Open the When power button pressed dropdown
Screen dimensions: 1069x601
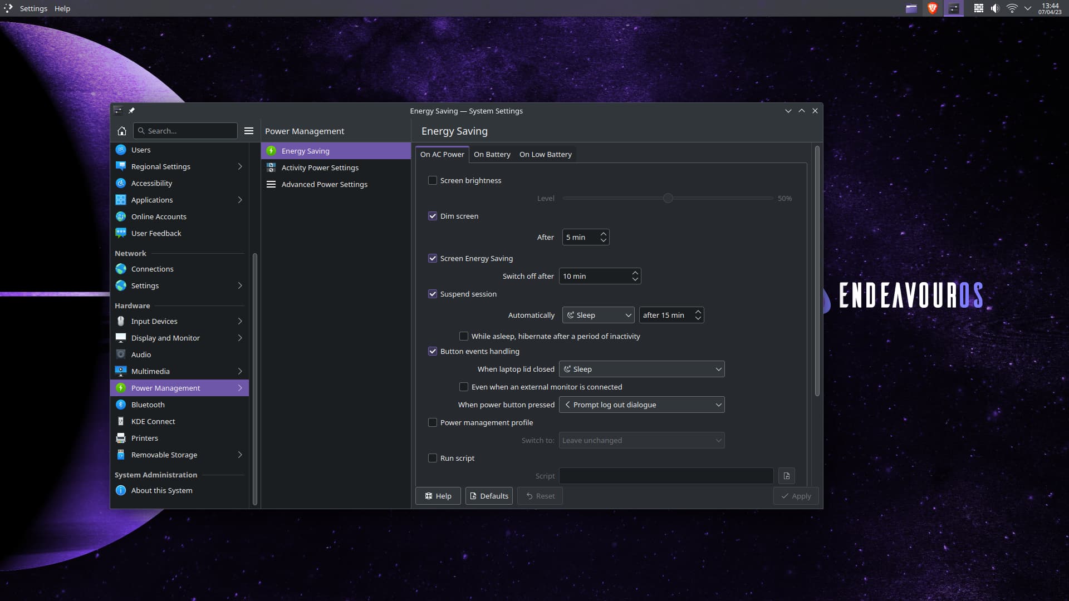point(641,405)
